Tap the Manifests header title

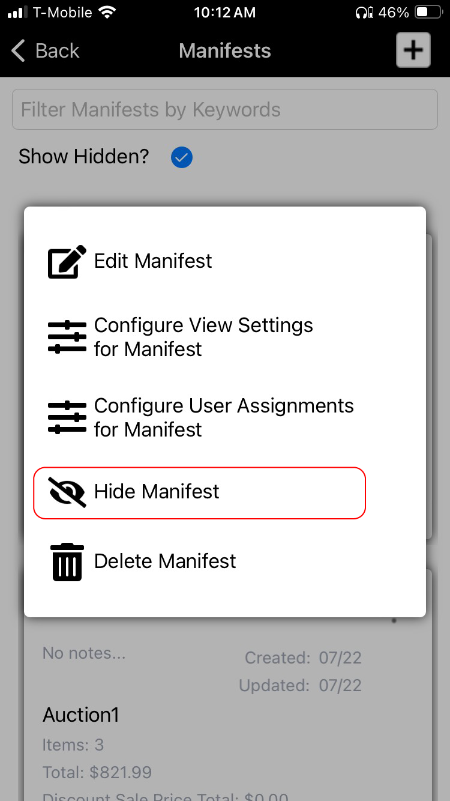pyautogui.click(x=225, y=51)
